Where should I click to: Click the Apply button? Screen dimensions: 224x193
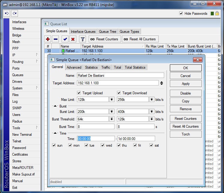pyautogui.click(x=186, y=84)
